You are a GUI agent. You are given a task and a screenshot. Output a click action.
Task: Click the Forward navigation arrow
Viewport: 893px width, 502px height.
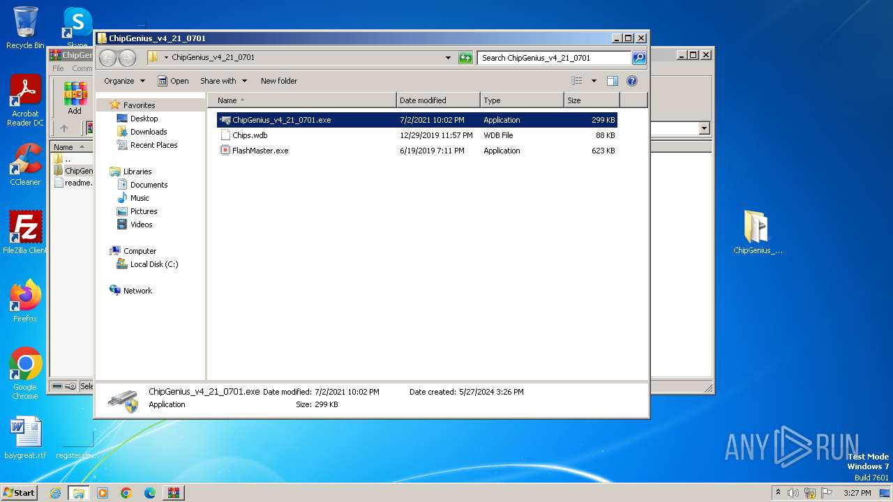pos(127,58)
